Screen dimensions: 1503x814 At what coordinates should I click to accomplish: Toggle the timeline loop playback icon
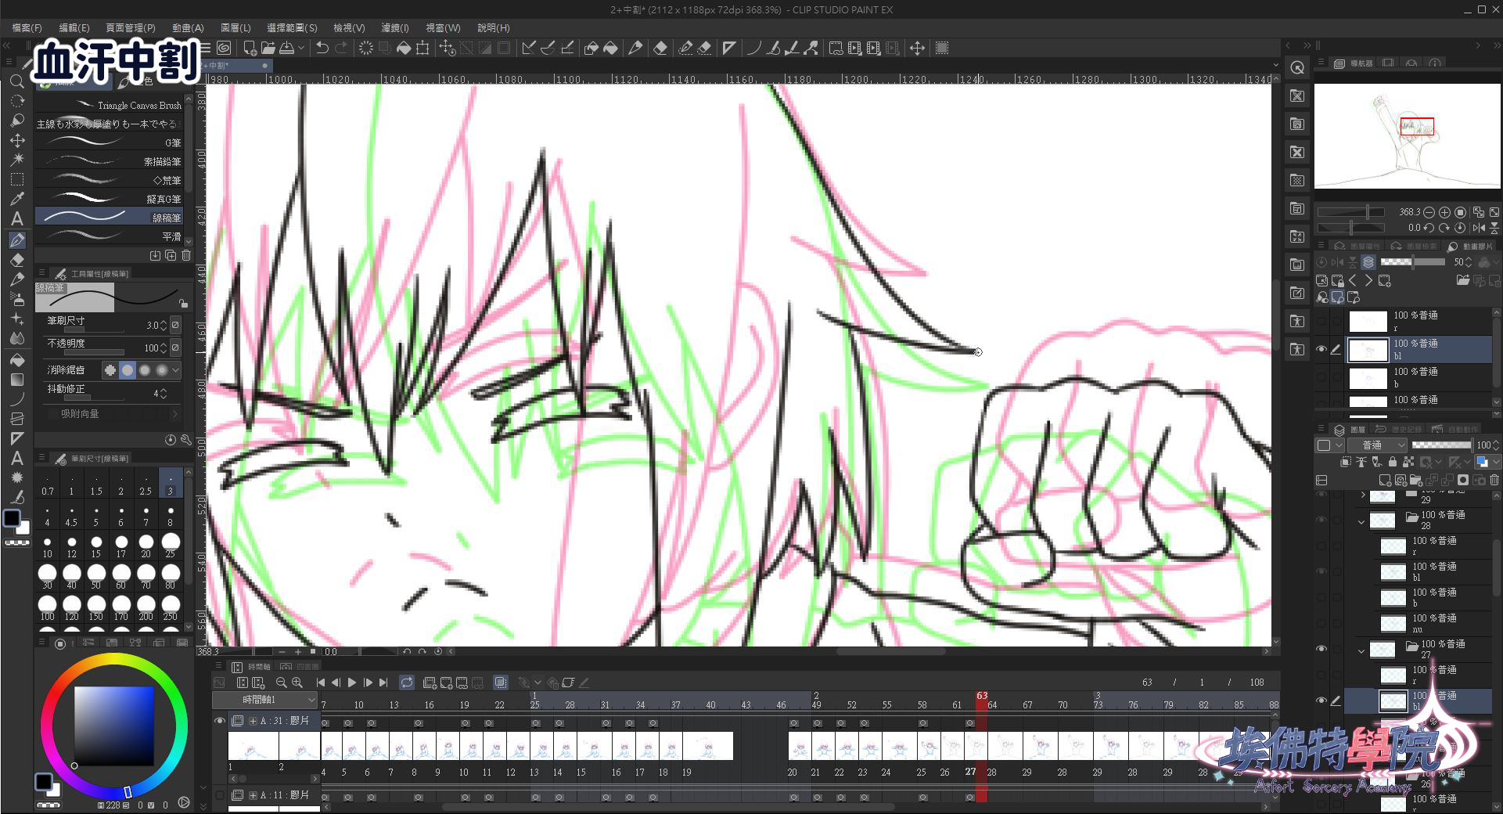click(407, 683)
